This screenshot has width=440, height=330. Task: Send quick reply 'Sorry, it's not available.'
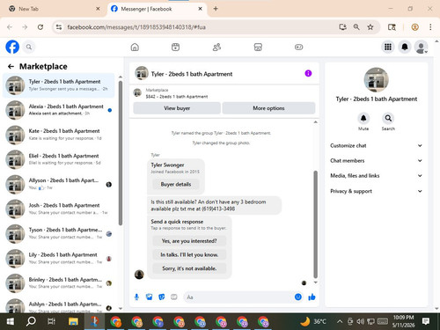[x=189, y=268]
